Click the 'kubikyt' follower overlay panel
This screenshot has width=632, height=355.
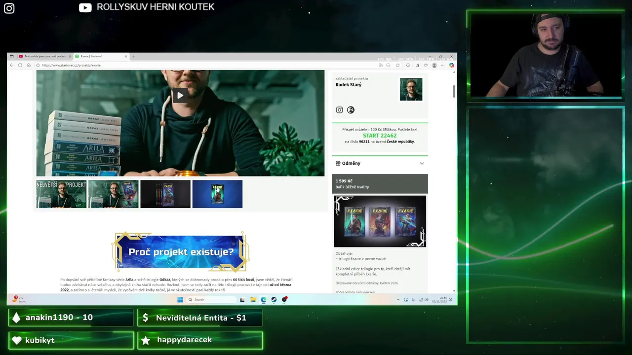coord(71,340)
